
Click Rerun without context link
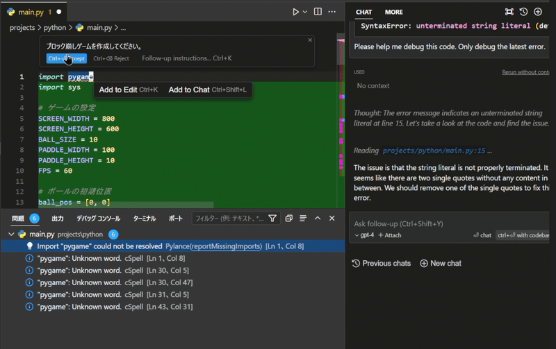525,72
